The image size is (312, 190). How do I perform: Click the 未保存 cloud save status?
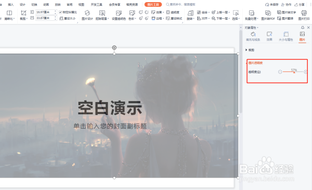coord(271,5)
